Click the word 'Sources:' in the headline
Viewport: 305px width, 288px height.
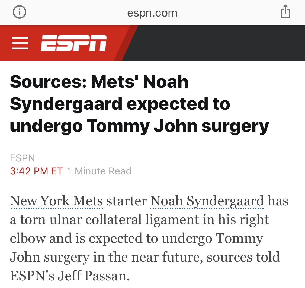pyautogui.click(x=48, y=82)
